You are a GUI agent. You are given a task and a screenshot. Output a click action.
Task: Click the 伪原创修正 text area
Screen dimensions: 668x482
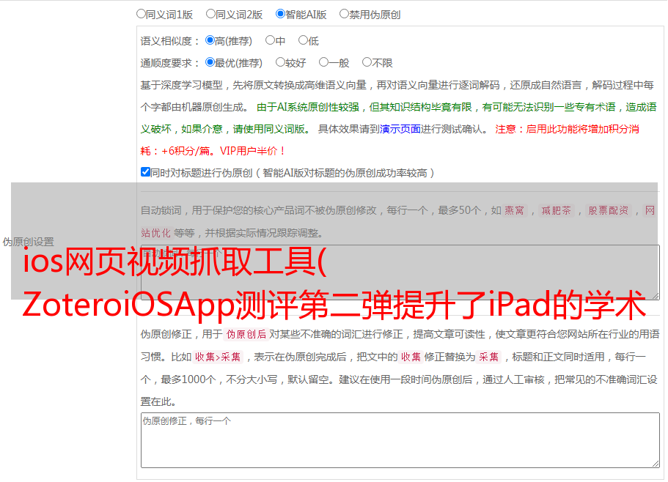click(400, 440)
